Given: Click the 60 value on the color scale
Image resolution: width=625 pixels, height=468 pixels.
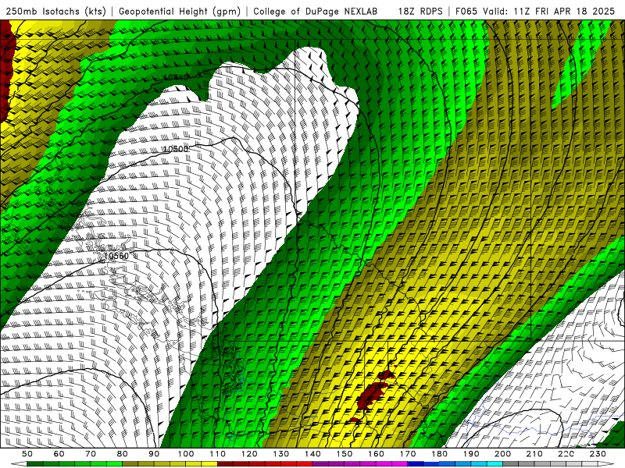Looking at the screenshot, I should [x=59, y=454].
